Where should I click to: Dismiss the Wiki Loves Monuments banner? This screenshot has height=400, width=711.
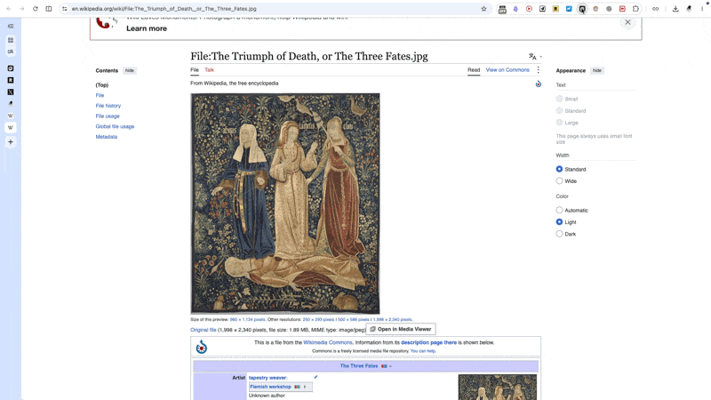[627, 22]
